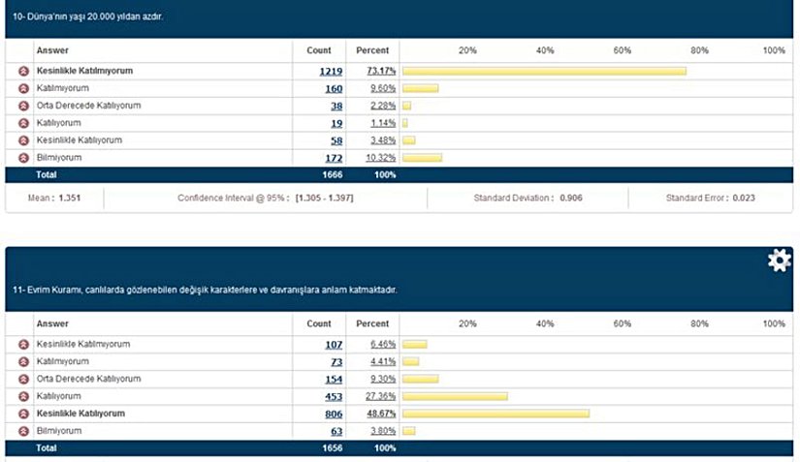Sort question 10 by Count column header

point(319,50)
